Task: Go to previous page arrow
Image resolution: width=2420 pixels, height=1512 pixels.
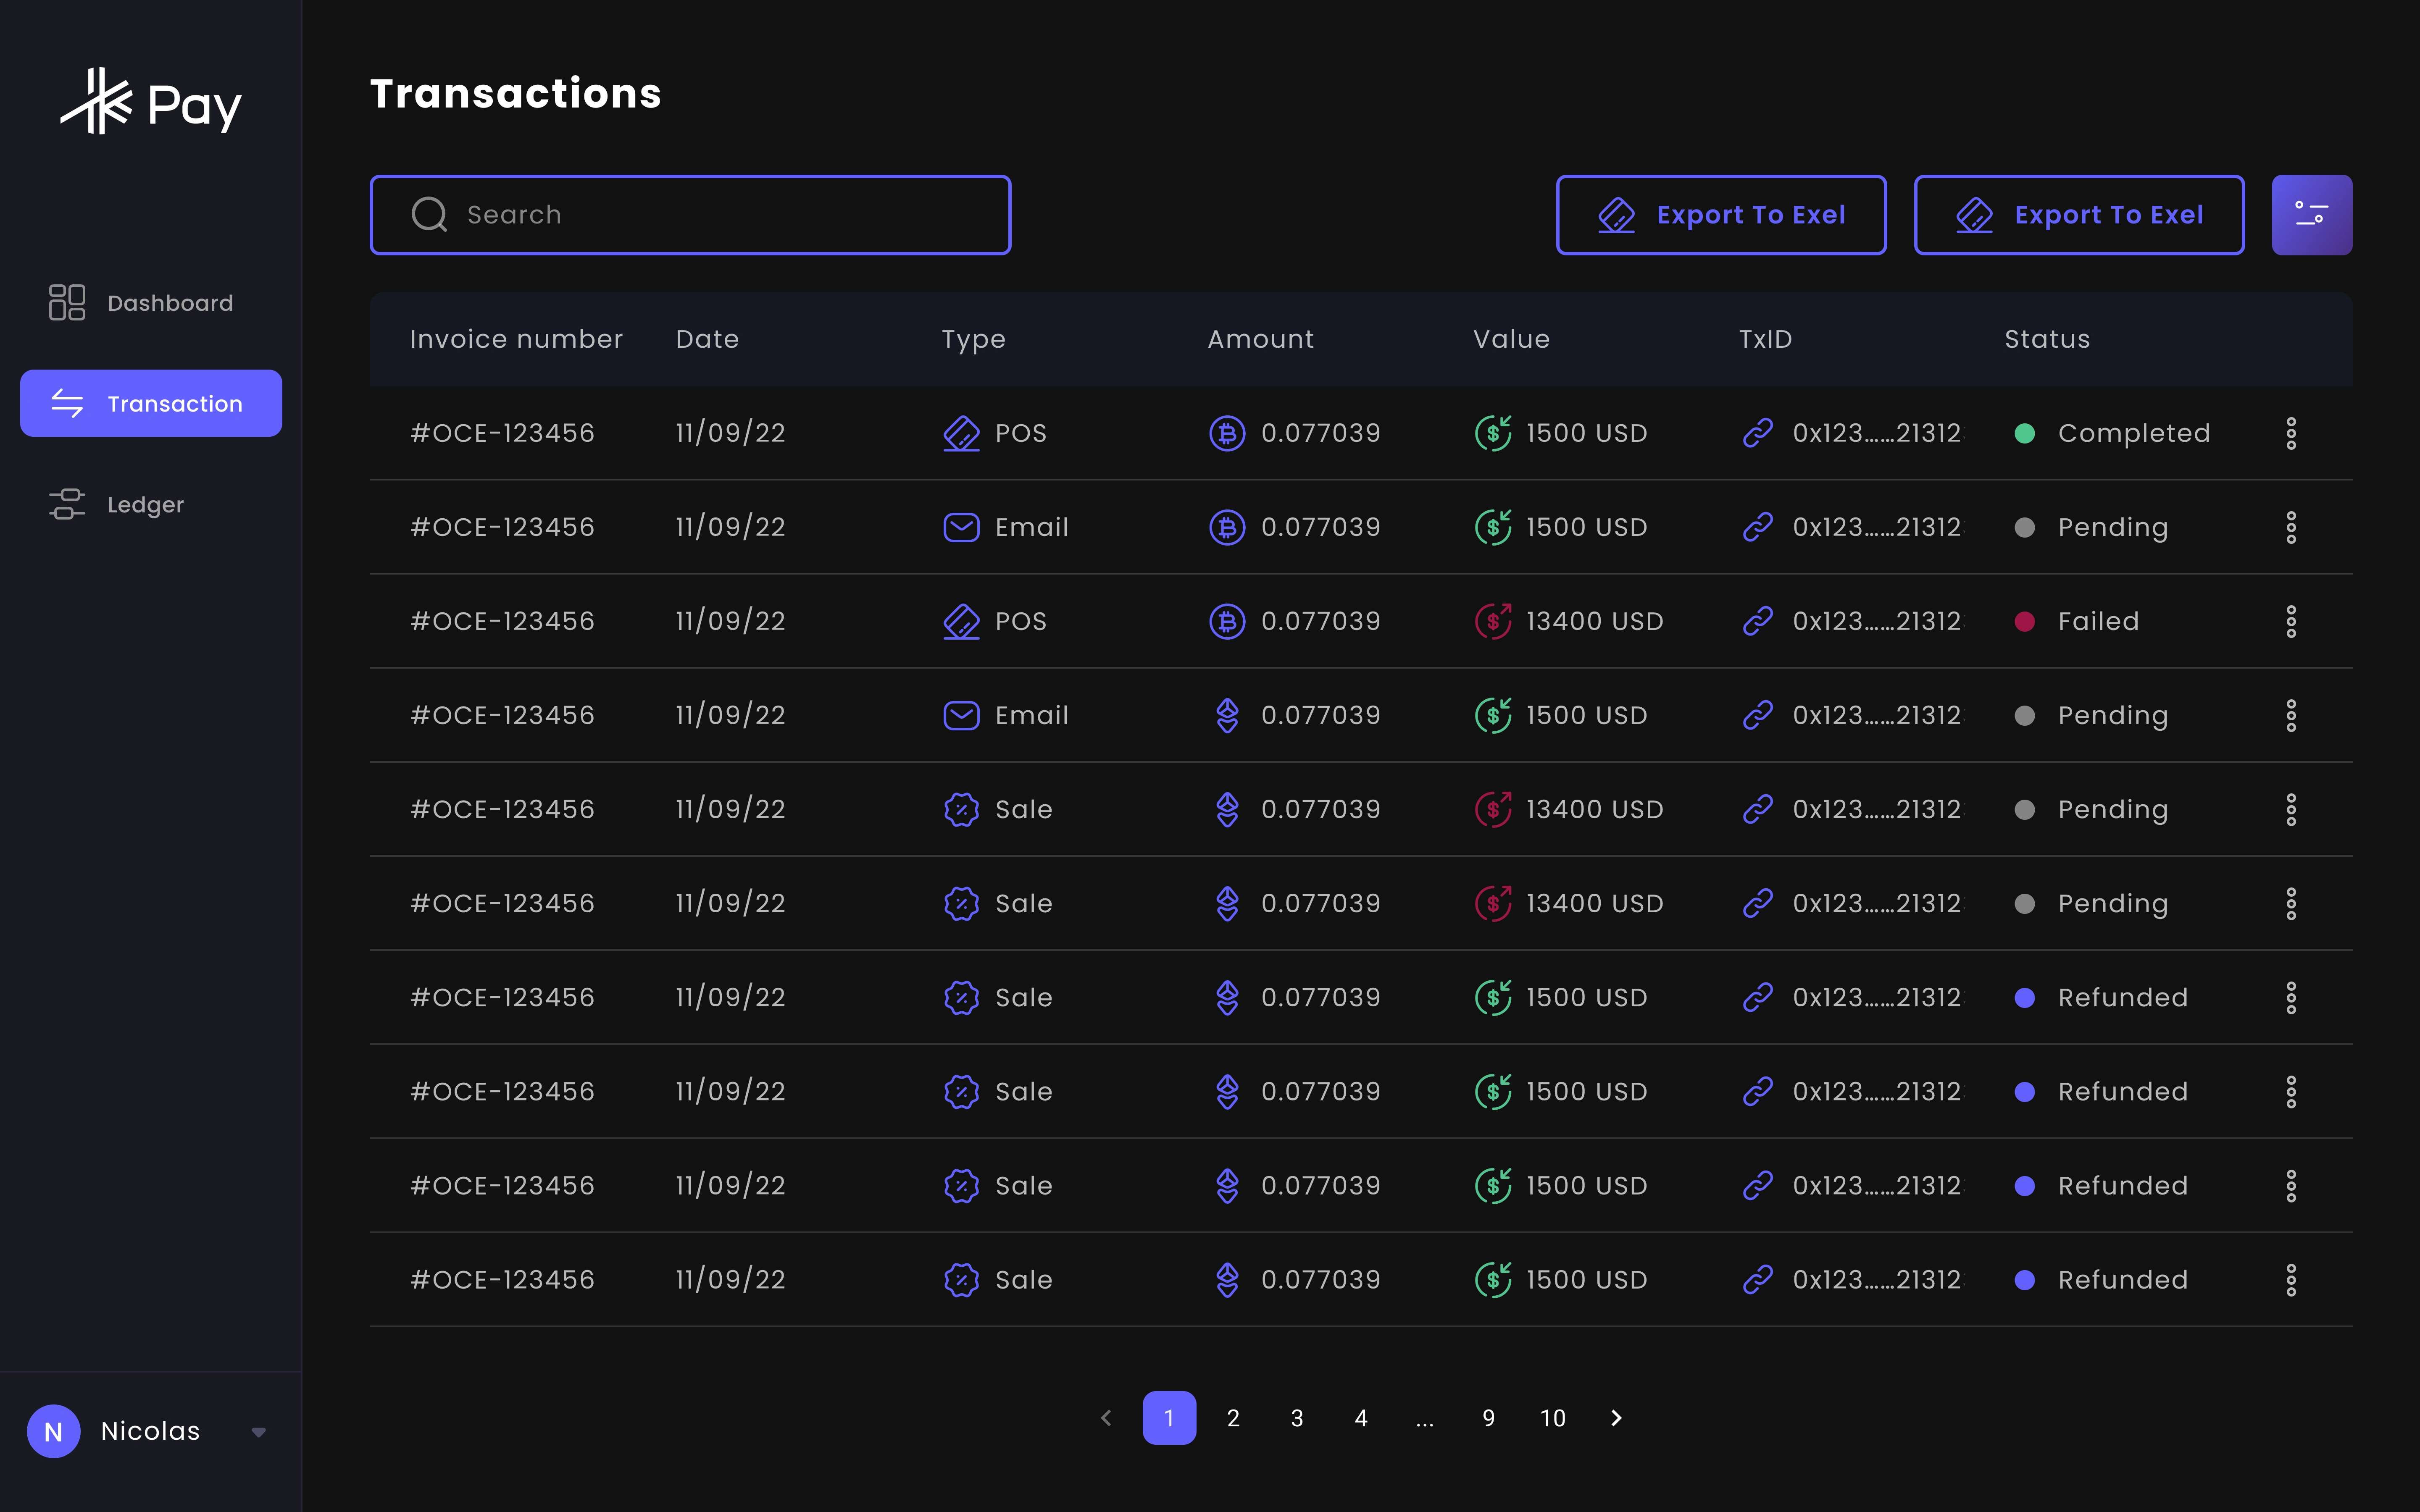Action: (1105, 1417)
